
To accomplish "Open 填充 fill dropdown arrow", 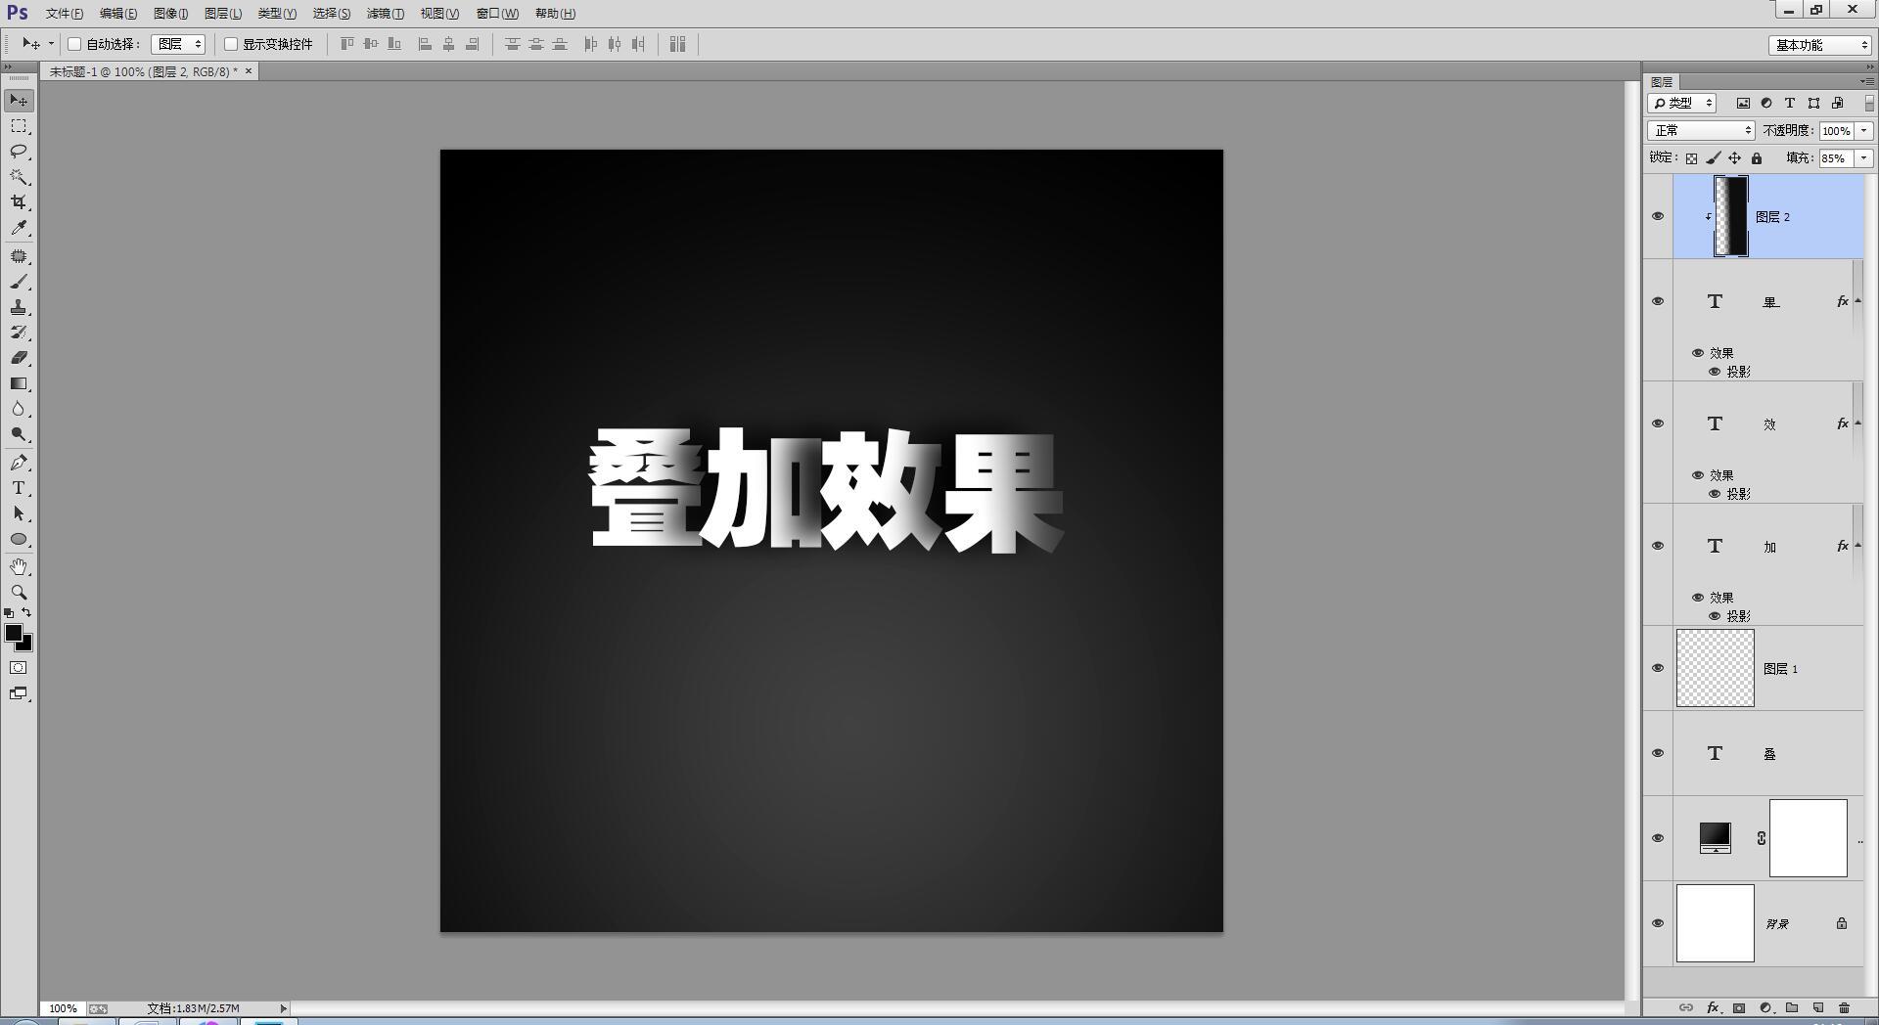I will (1864, 158).
